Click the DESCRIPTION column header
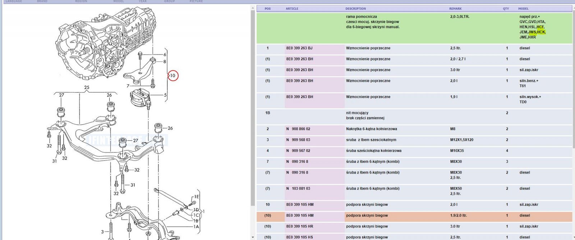Screen dimensions: 575x240 (x=355, y=9)
